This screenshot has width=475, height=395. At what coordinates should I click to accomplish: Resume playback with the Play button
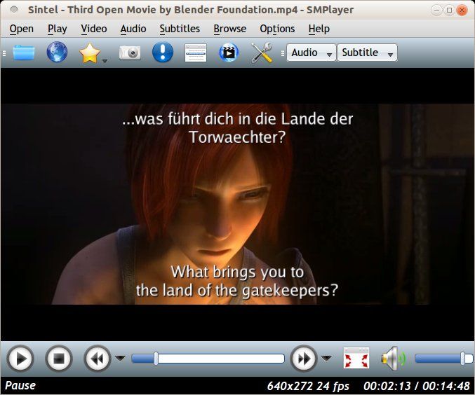20,359
